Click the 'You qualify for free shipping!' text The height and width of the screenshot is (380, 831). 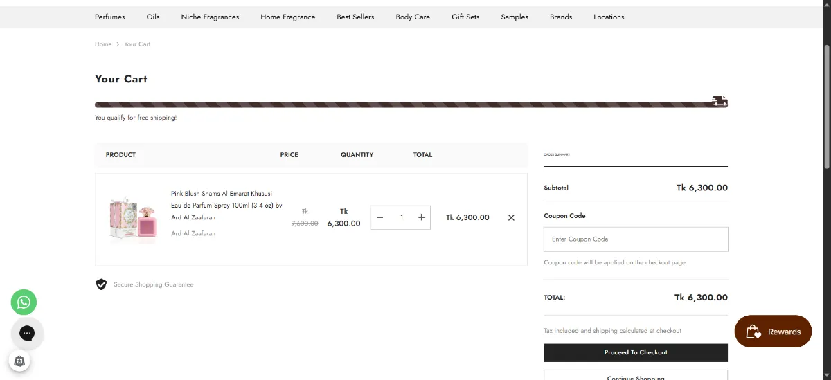[136, 118]
